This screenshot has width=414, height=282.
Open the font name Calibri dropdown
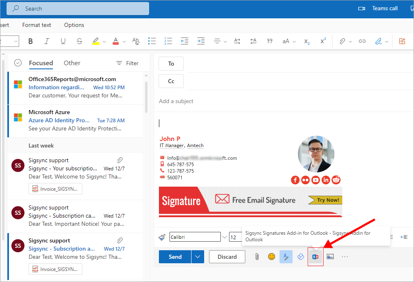[225, 237]
